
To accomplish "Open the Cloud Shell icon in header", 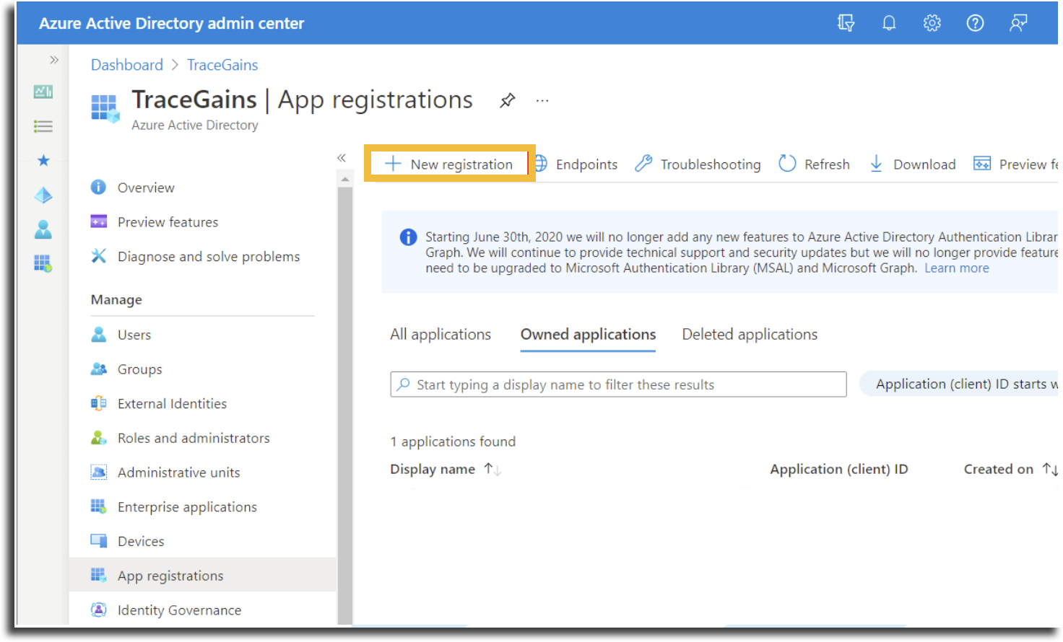I will (846, 23).
